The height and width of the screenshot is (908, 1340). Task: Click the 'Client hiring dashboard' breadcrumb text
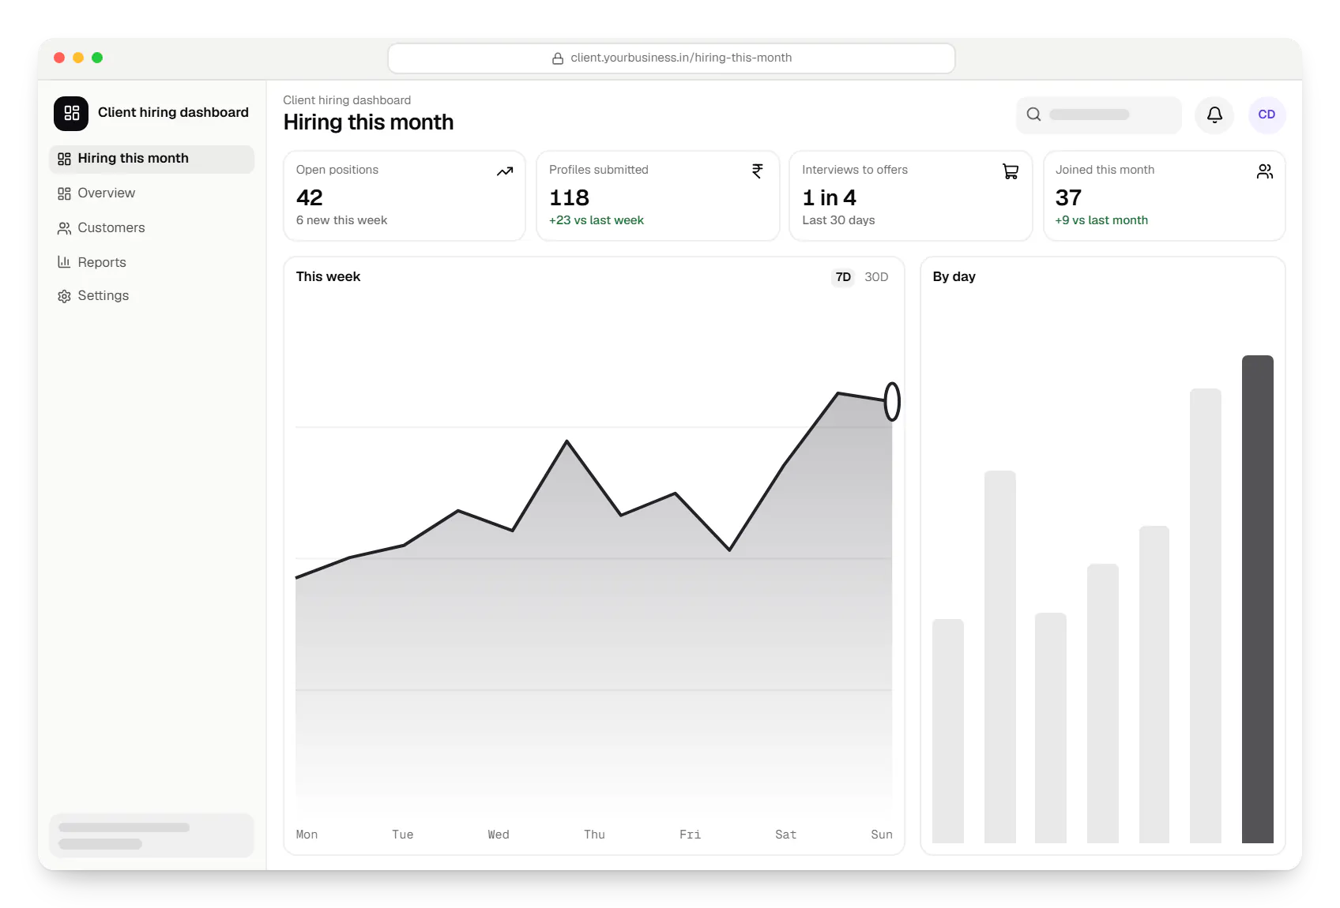point(347,100)
